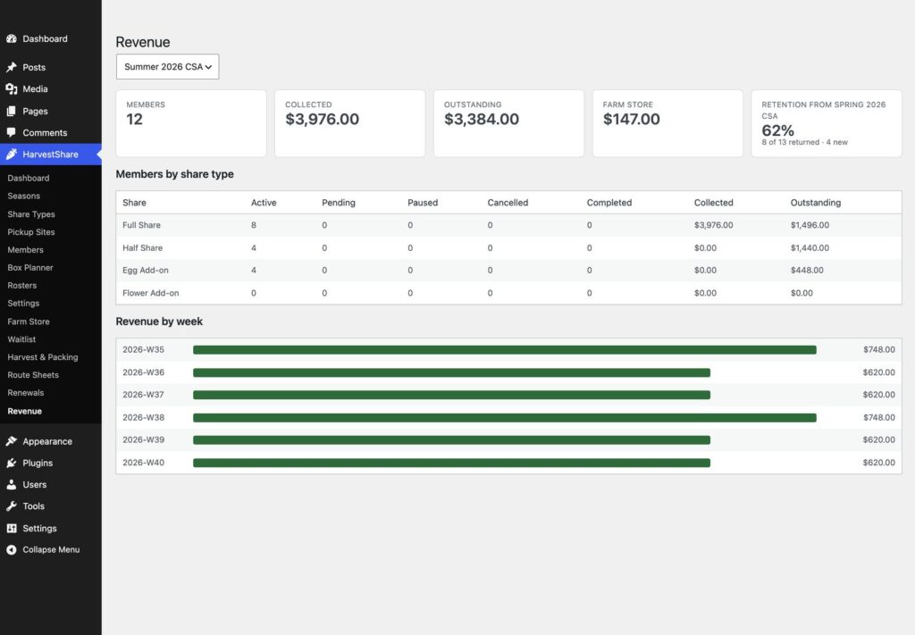This screenshot has height=635, width=915.
Task: Click Egg Add-on outstanding $448.00 value
Action: point(807,271)
